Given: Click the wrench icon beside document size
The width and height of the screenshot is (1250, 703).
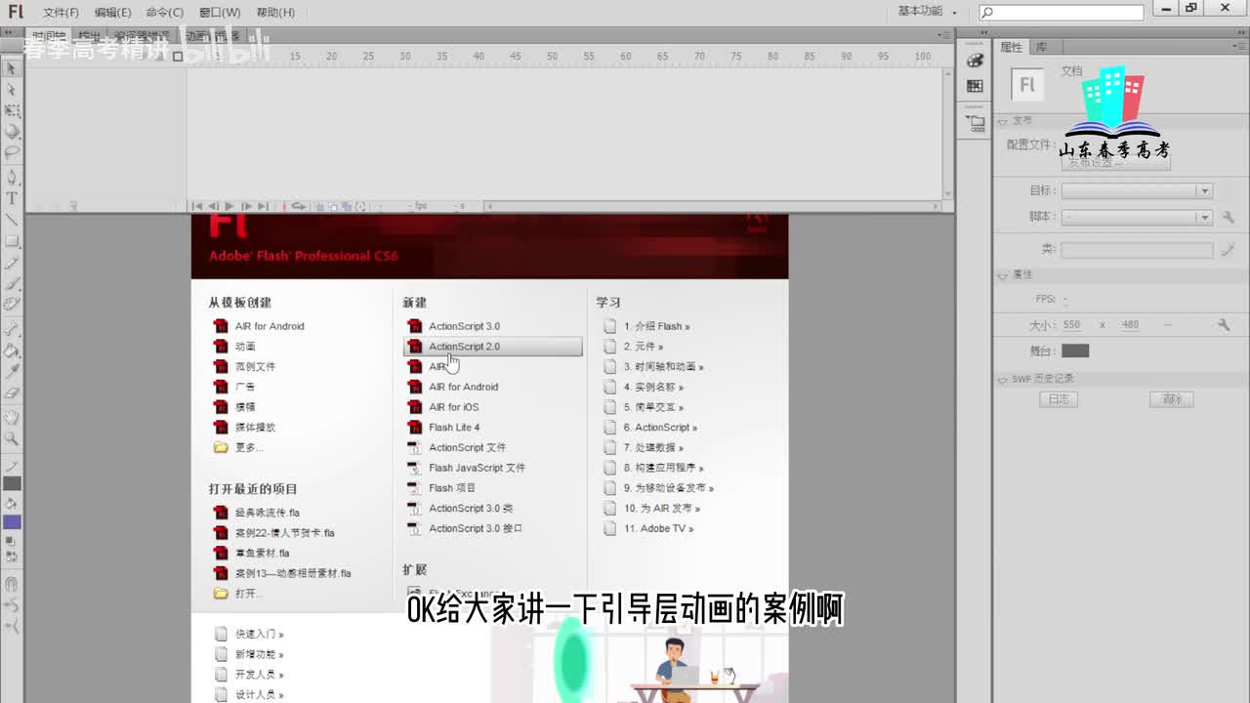Looking at the screenshot, I should click(x=1223, y=324).
